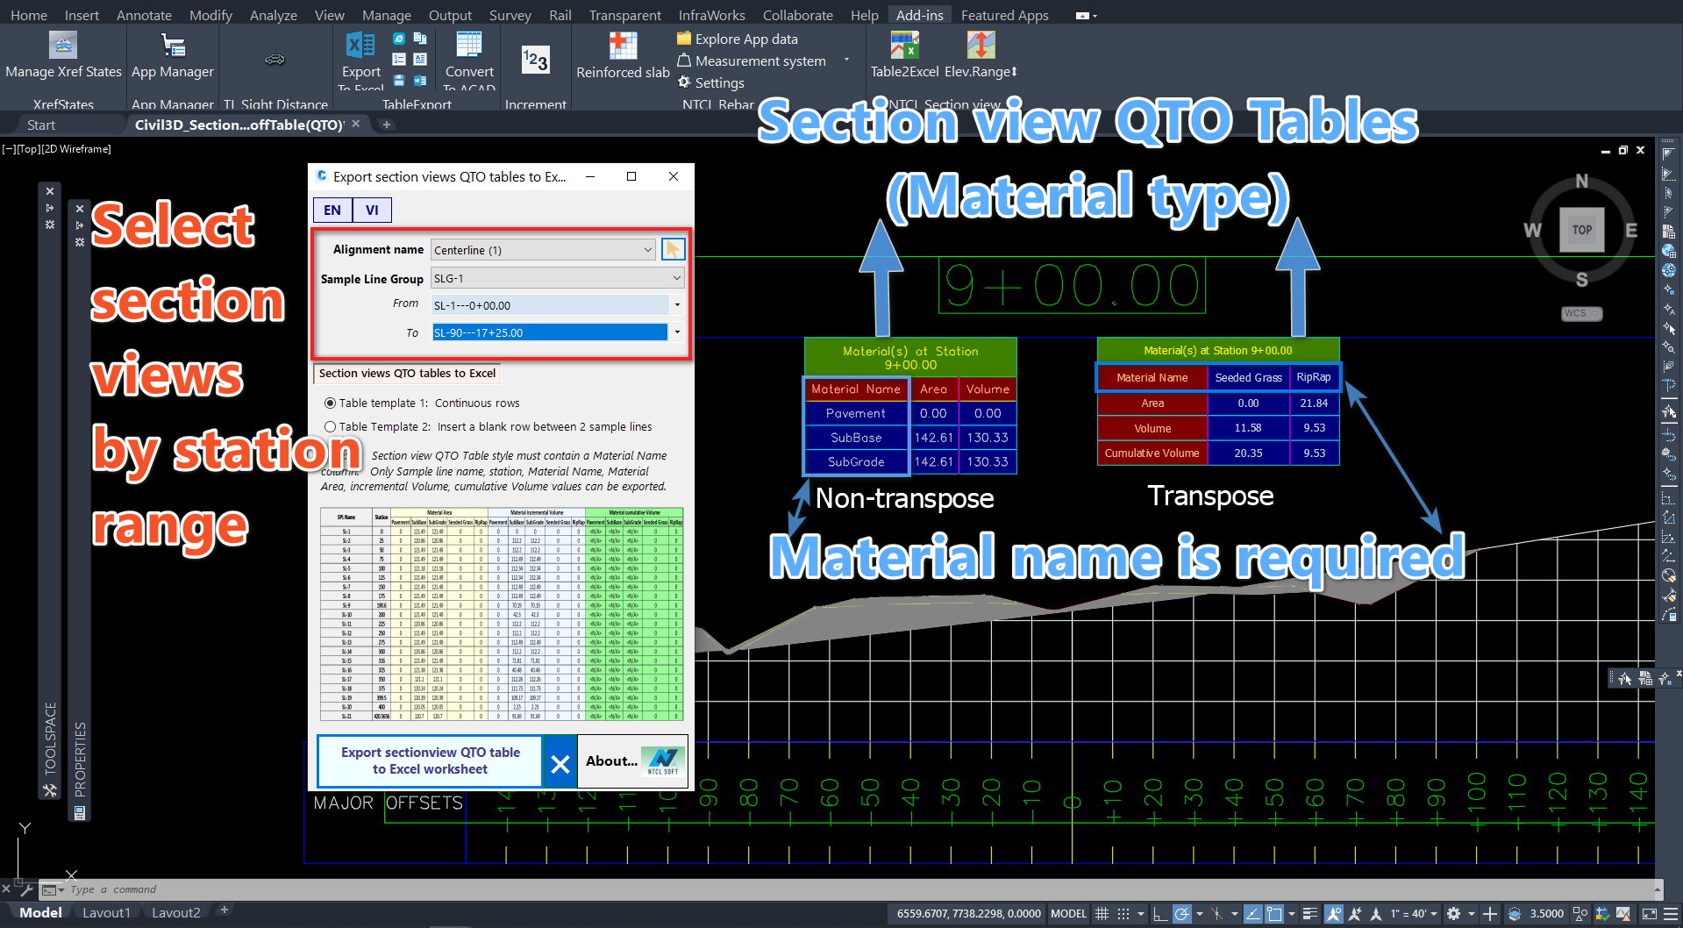Click Export sectionview QTO table button

tap(430, 760)
